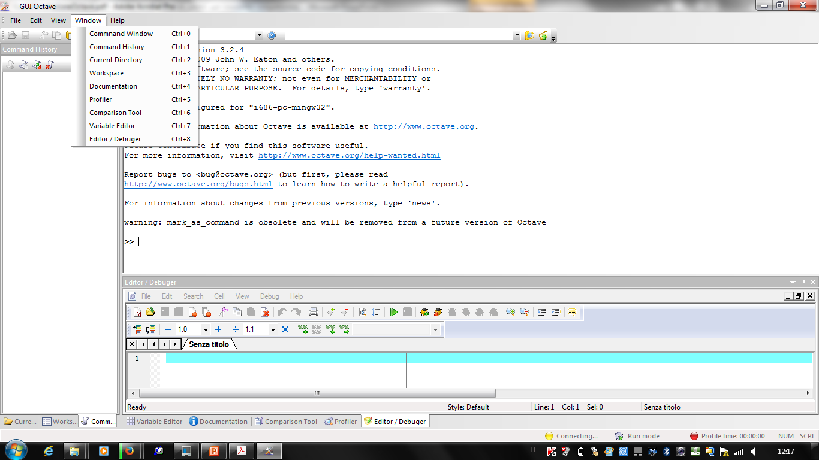This screenshot has height=460, width=819.
Task: Open the 1.0 increment value dropdown
Action: [x=206, y=329]
